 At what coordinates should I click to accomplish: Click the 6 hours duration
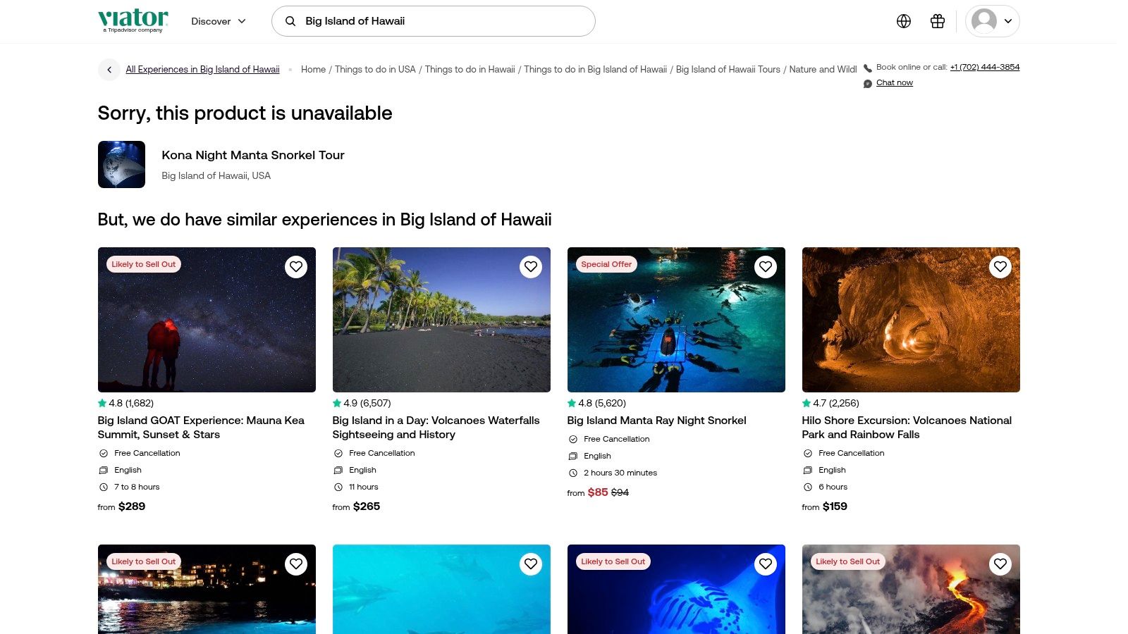tap(833, 487)
